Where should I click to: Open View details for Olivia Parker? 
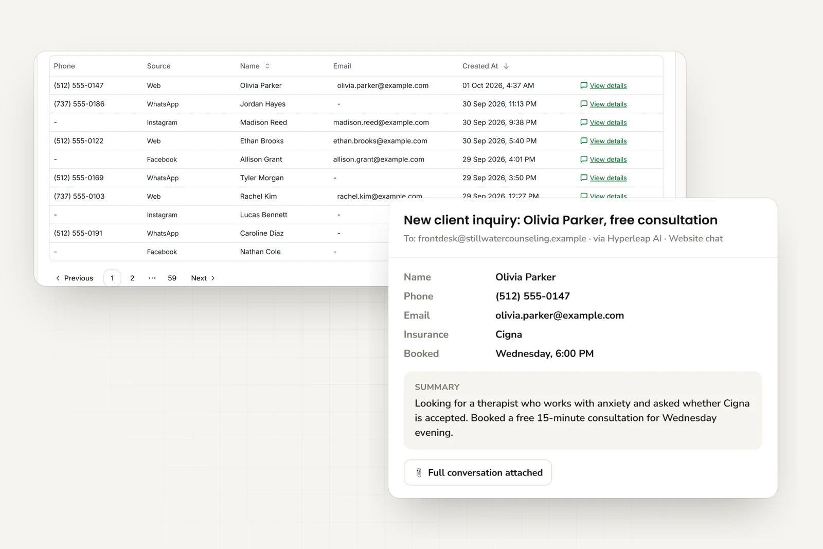[x=608, y=86]
